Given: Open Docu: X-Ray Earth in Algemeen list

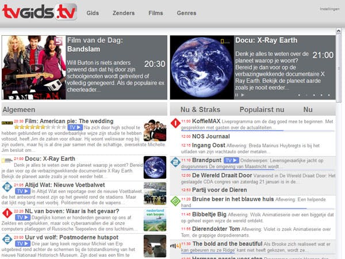Looking at the screenshot, I should (50, 159).
